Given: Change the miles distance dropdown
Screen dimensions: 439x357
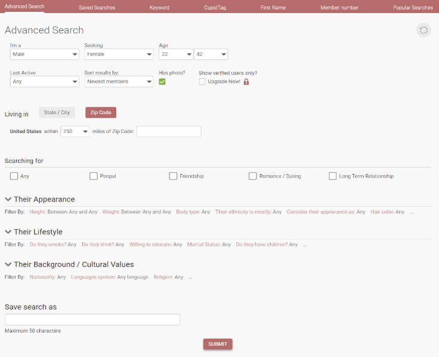Looking at the screenshot, I should (x=75, y=131).
